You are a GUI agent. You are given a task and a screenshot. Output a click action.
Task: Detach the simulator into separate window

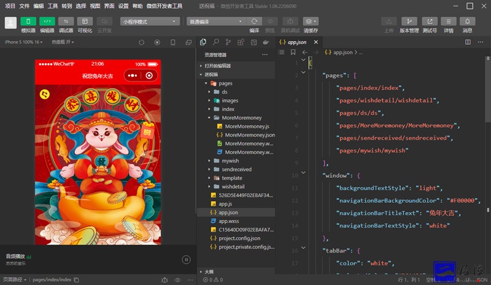click(188, 42)
